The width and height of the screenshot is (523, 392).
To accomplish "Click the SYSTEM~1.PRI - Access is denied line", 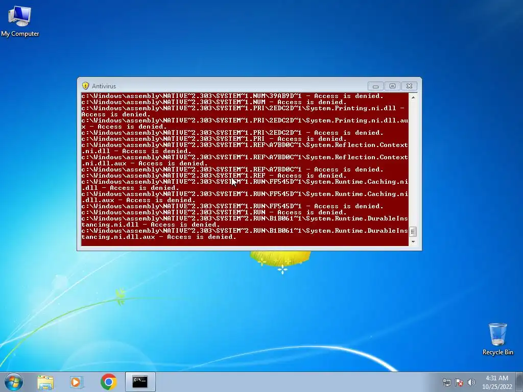I will [214, 139].
